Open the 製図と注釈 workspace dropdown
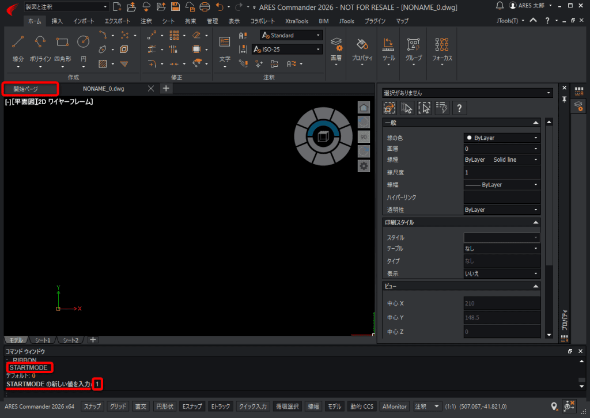 (x=66, y=7)
